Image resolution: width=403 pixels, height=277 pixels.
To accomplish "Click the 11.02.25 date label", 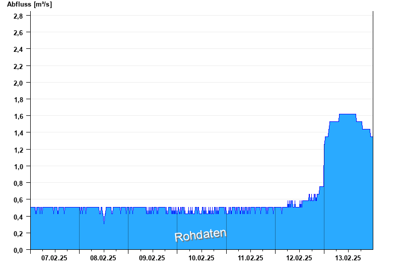I will click(250, 258).
